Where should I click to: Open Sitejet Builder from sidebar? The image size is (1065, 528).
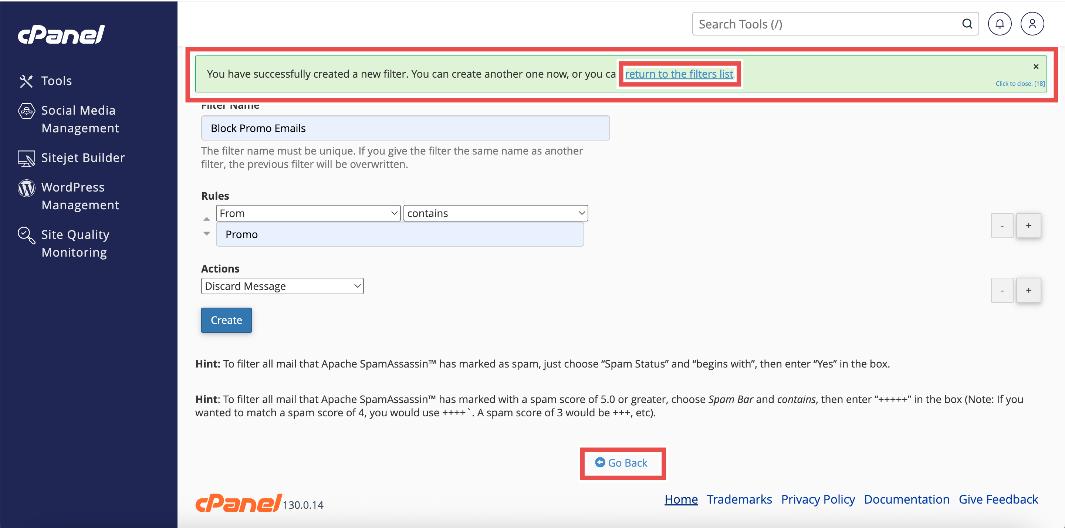pos(83,158)
